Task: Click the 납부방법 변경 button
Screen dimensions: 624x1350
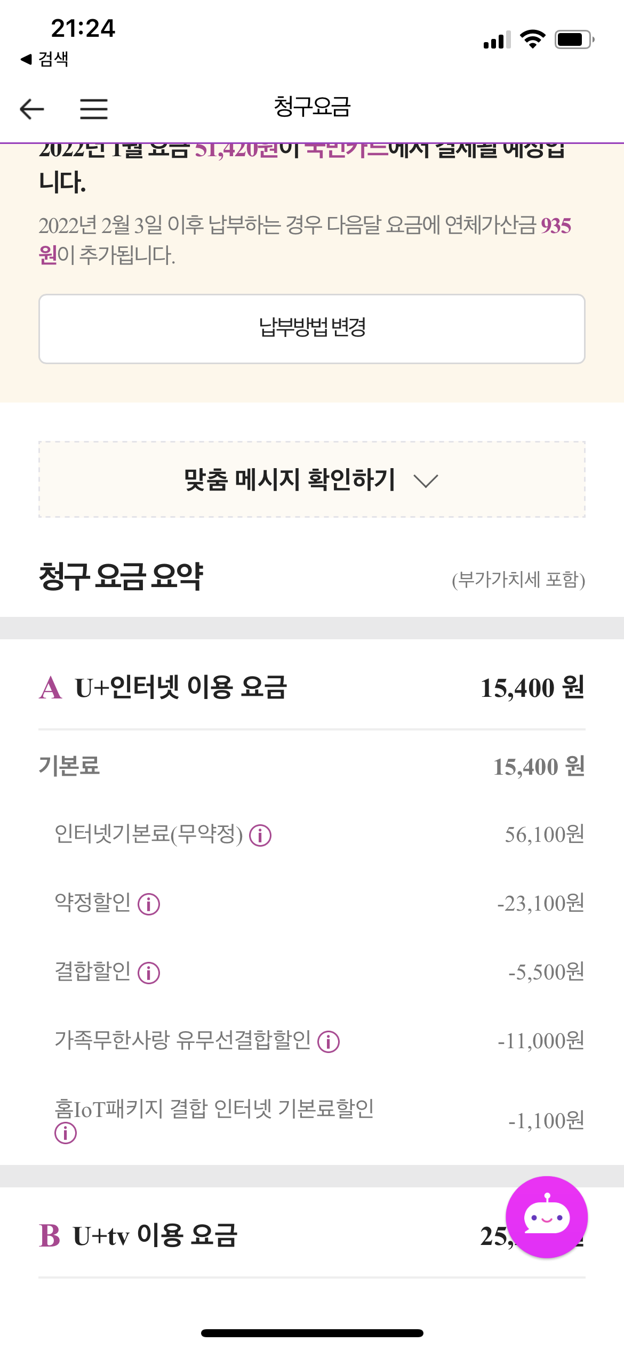Action: click(312, 328)
